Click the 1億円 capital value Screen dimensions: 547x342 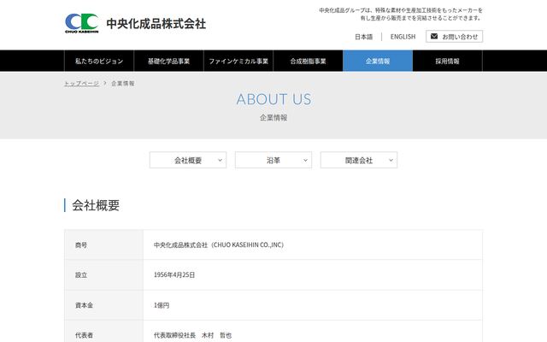tap(162, 305)
